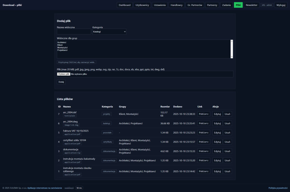Open the Polityka prywatności link
The width and height of the screenshot is (290, 192).
(x=278, y=188)
